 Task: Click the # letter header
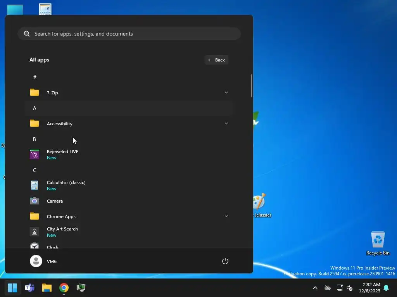(x=35, y=77)
